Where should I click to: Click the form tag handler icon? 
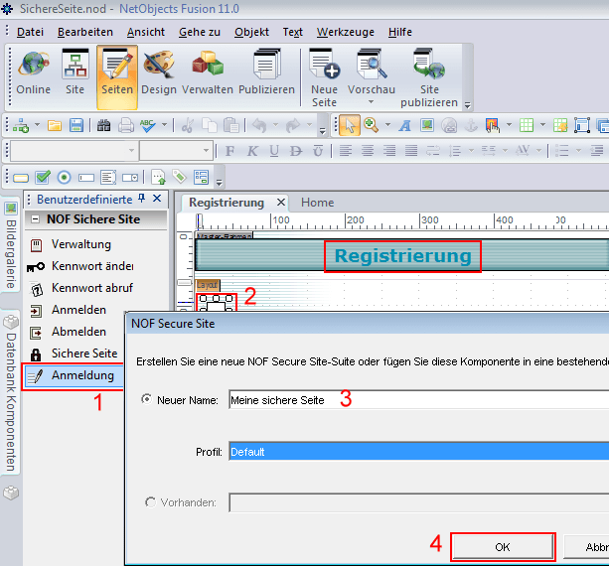[x=180, y=177]
